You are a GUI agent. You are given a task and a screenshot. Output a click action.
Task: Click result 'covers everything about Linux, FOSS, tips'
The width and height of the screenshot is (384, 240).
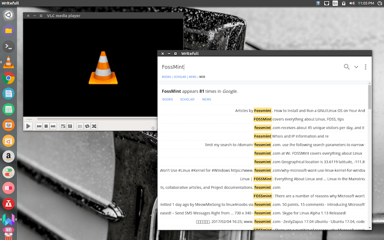pos(263,119)
